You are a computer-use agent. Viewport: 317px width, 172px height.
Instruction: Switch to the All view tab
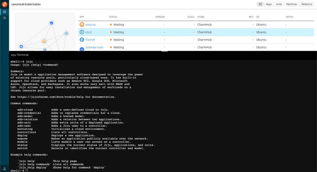pos(260,4)
